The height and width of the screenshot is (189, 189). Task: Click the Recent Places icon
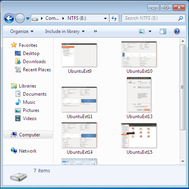tap(18, 69)
